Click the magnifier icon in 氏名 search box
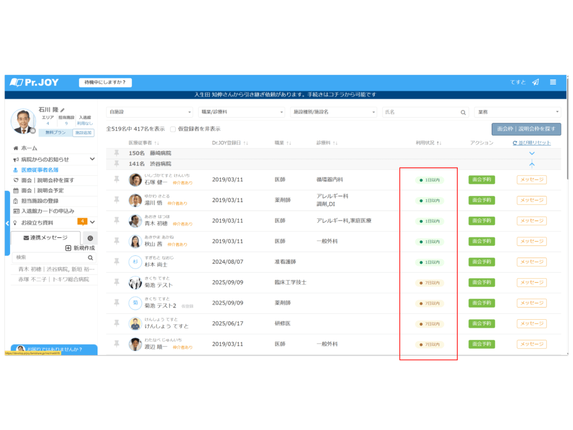573x430 pixels. pos(463,113)
